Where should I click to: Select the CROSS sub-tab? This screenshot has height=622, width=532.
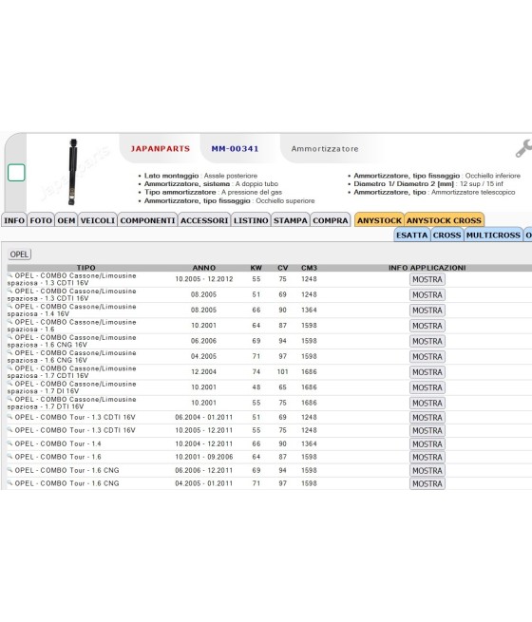coord(446,235)
